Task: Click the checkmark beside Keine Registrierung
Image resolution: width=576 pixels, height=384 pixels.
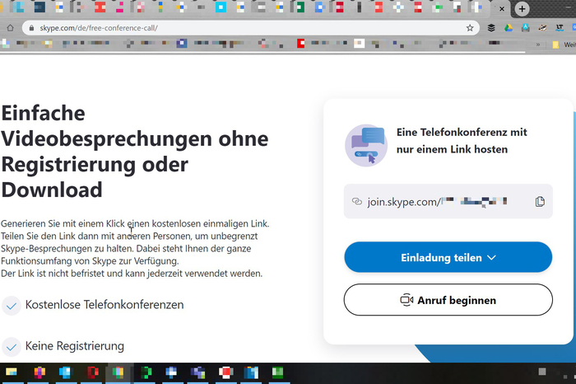Action: coord(12,347)
